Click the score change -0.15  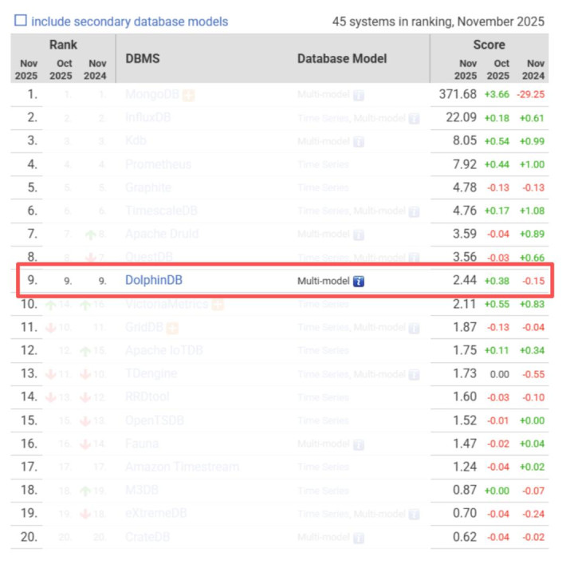point(533,281)
